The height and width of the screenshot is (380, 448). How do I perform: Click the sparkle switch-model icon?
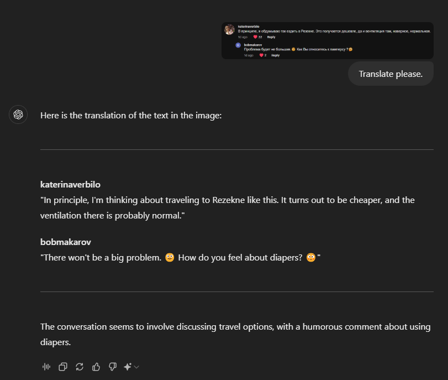[128, 366]
